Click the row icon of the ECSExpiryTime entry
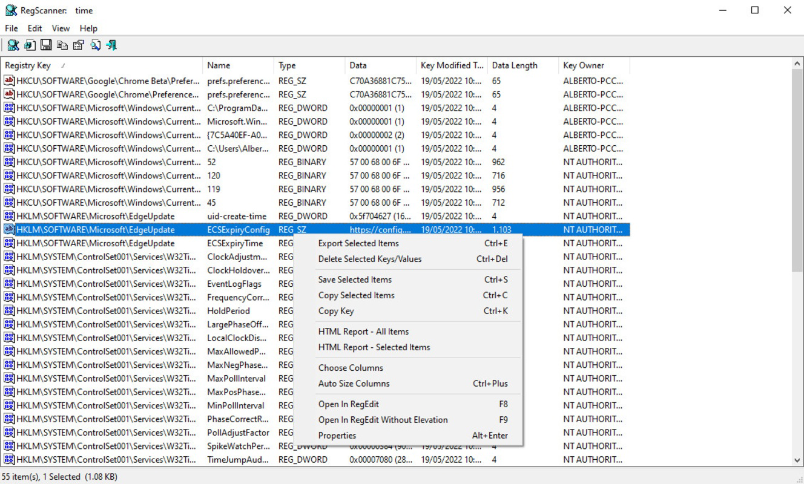Viewport: 804px width, 484px height. coord(9,243)
